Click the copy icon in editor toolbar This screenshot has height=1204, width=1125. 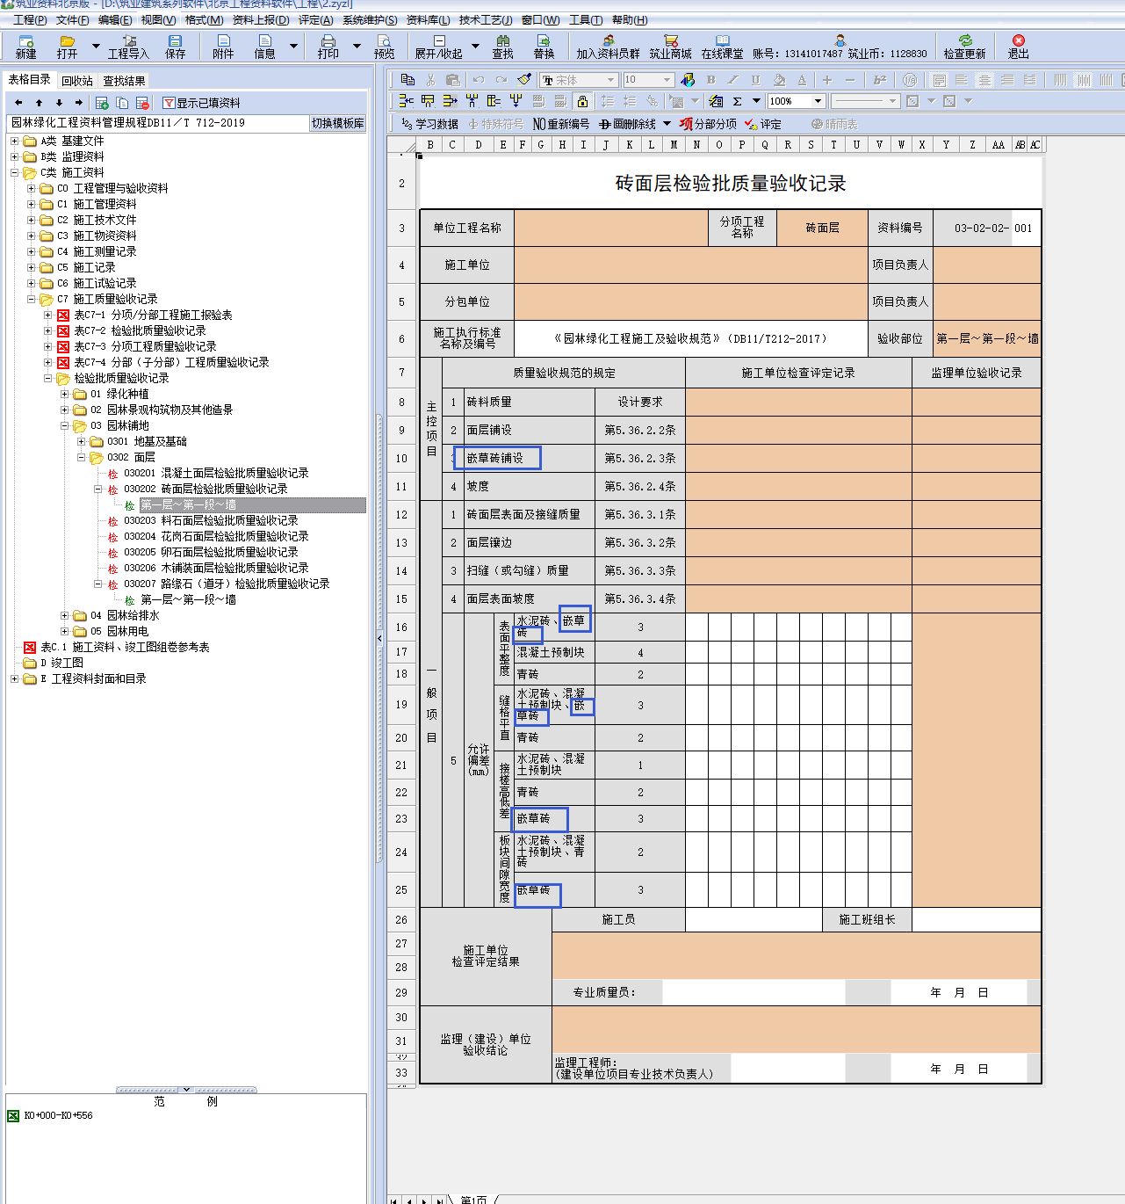coord(407,80)
